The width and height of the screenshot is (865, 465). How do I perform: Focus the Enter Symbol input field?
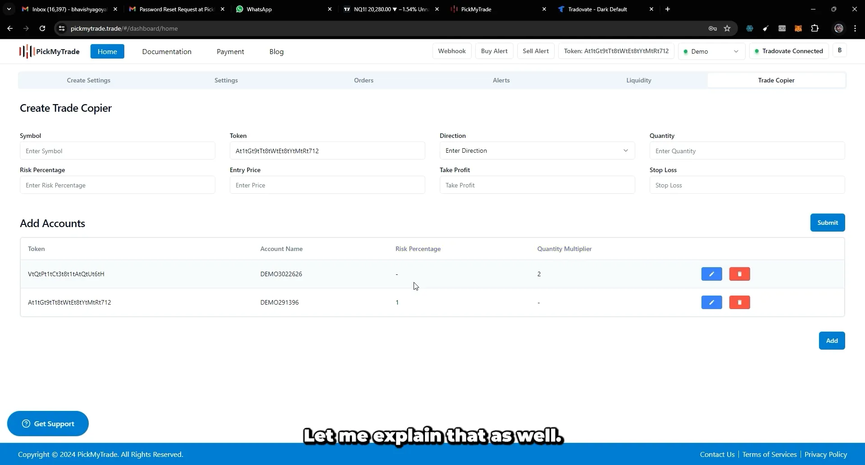(118, 150)
